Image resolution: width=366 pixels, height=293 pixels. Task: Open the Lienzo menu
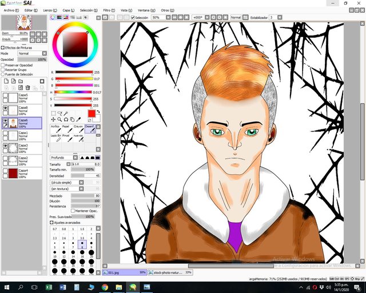point(50,10)
